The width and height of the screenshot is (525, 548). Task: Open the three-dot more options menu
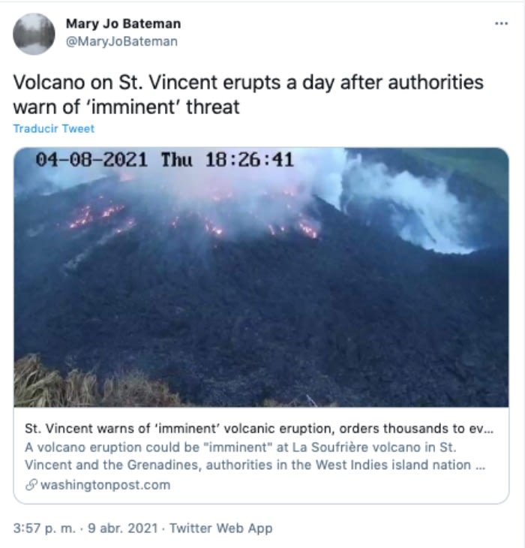[501, 23]
